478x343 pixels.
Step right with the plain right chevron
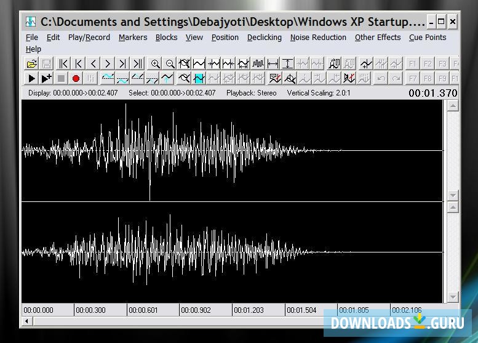pyautogui.click(x=108, y=64)
